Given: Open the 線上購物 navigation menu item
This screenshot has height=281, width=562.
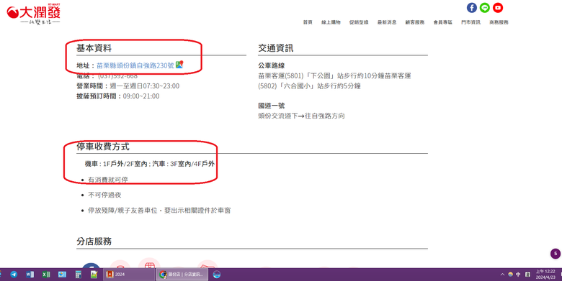Looking at the screenshot, I should coord(331,22).
